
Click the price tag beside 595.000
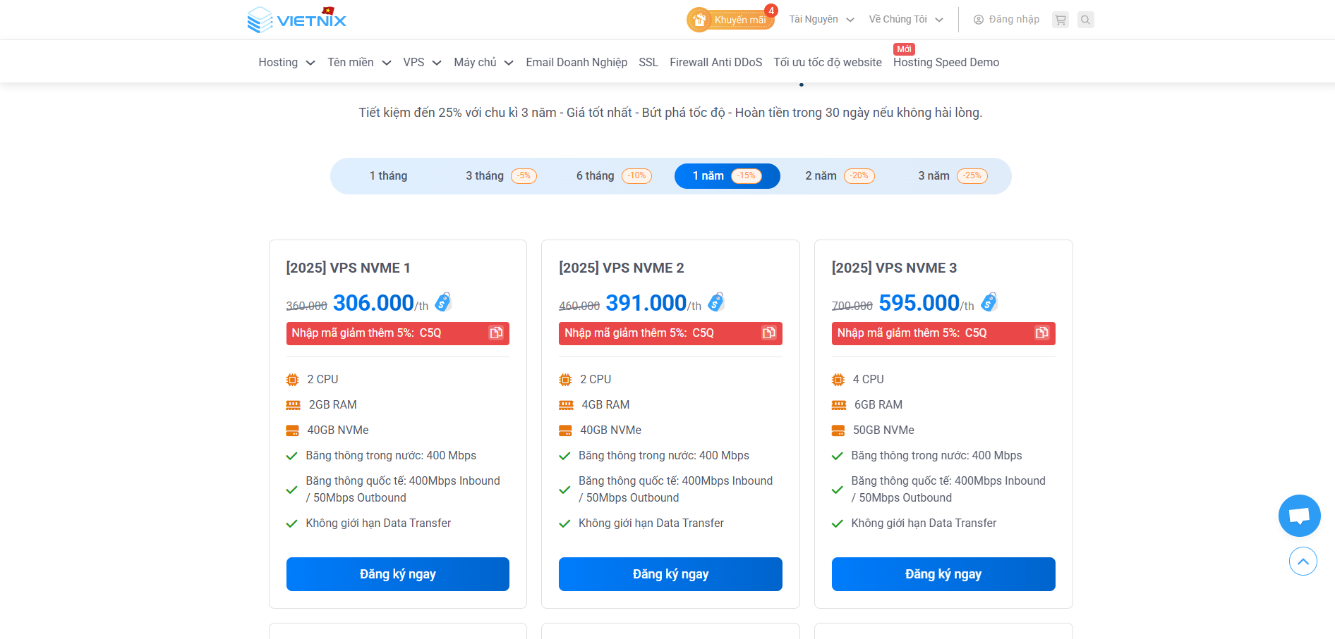989,302
